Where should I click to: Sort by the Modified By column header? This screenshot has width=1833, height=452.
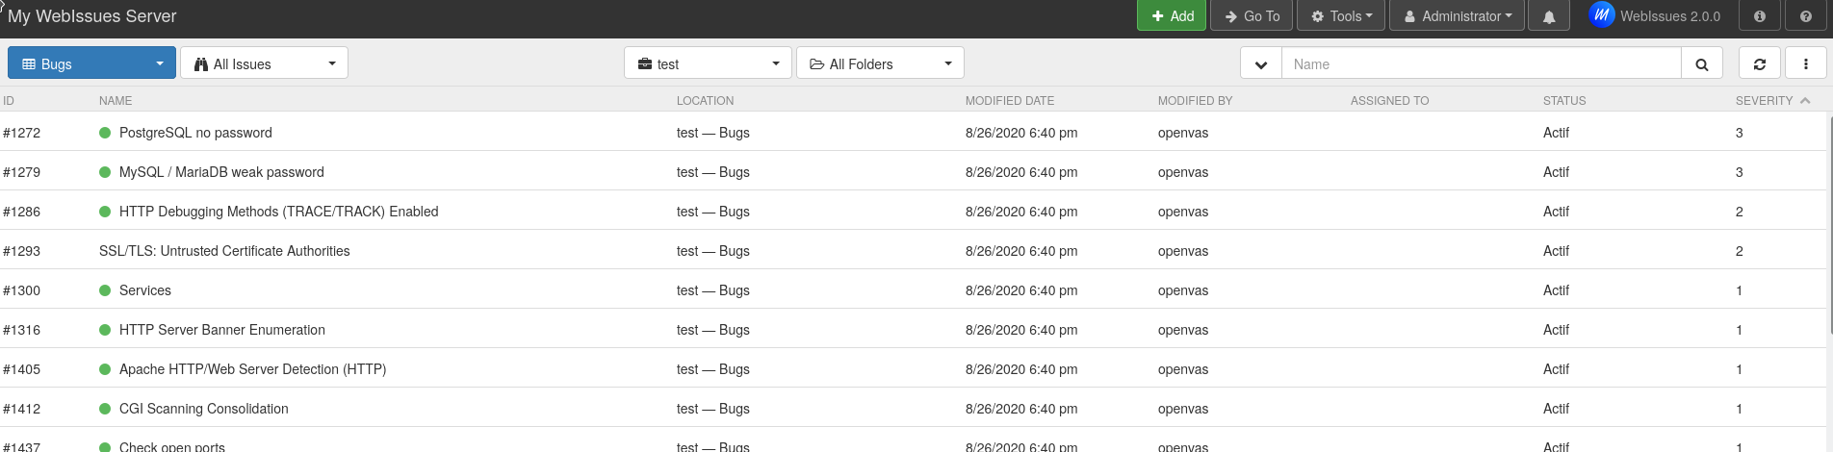point(1195,101)
